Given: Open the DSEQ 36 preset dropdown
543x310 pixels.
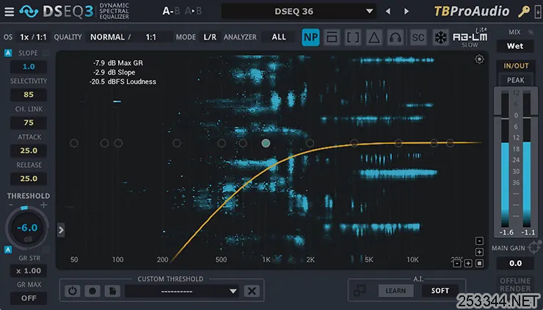Looking at the screenshot, I should click(x=299, y=12).
